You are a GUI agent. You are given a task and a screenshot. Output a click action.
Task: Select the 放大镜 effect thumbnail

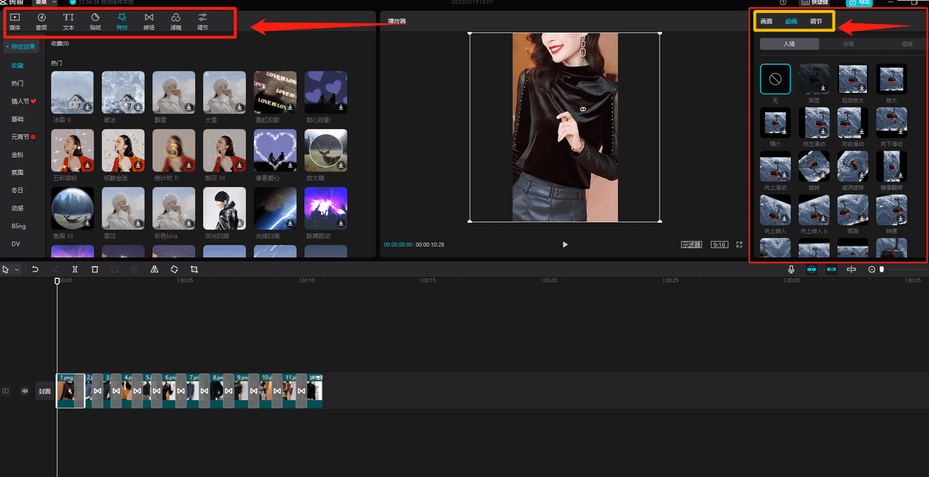(x=326, y=150)
